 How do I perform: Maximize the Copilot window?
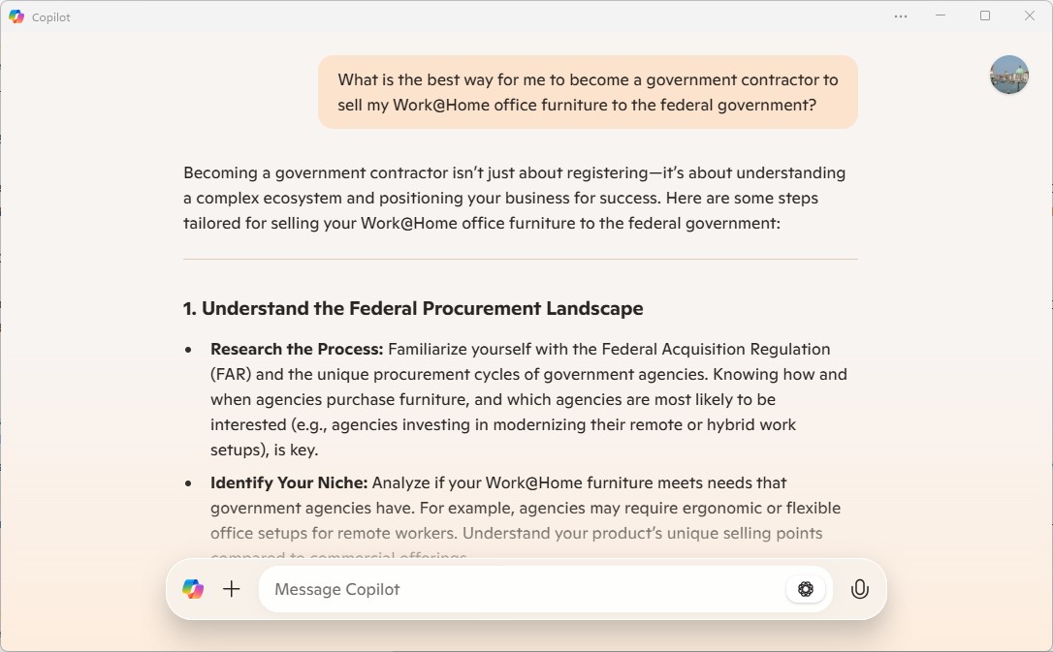pyautogui.click(x=985, y=16)
